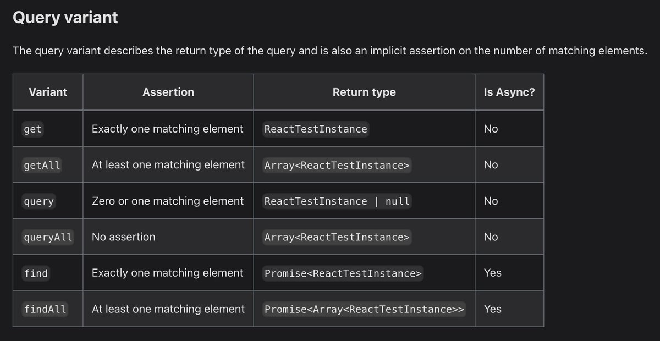This screenshot has height=341, width=660.
Task: Click the queryAll variant code label
Action: click(48, 237)
